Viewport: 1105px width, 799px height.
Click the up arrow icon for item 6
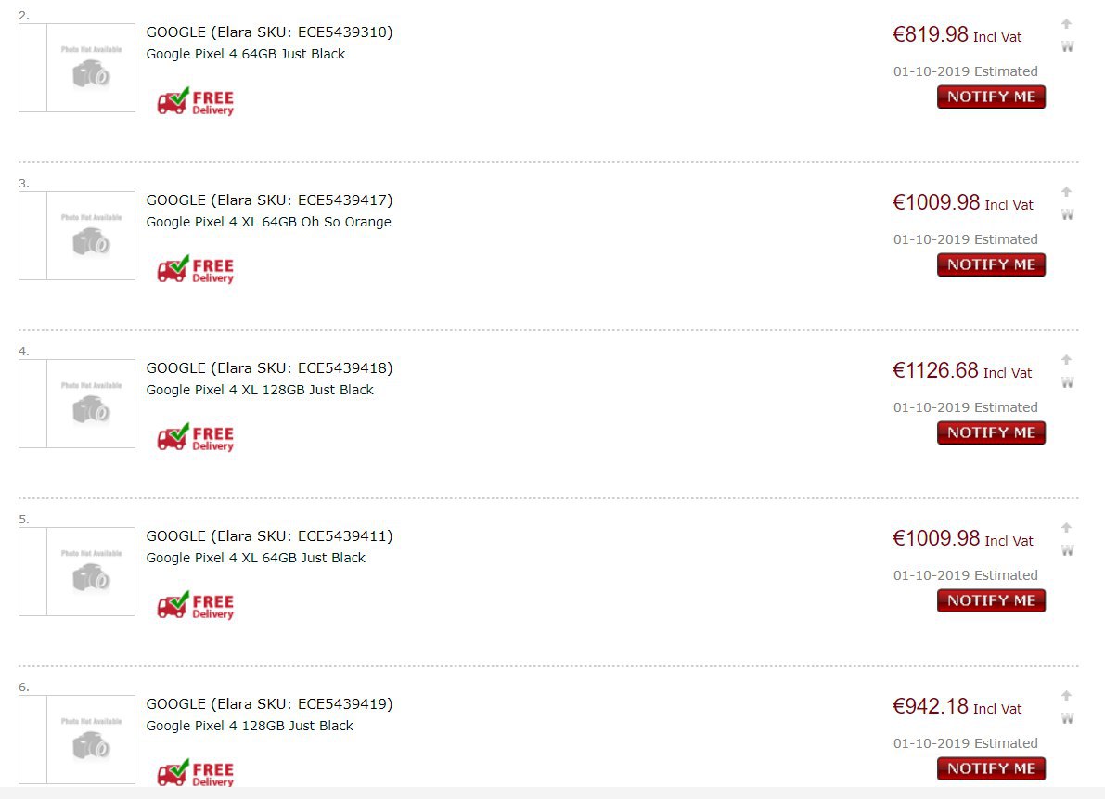pos(1067,696)
